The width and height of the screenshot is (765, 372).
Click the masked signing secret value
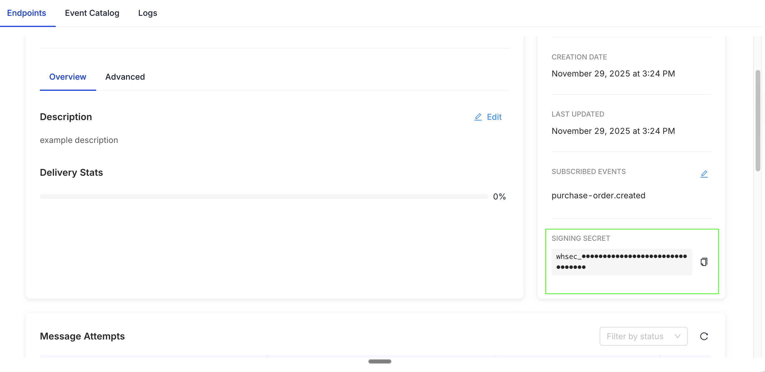tap(622, 261)
